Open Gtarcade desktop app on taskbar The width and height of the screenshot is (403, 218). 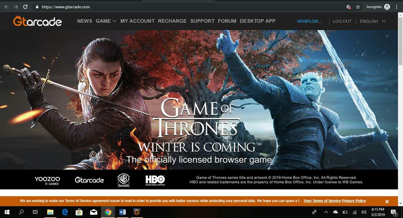coord(137,212)
